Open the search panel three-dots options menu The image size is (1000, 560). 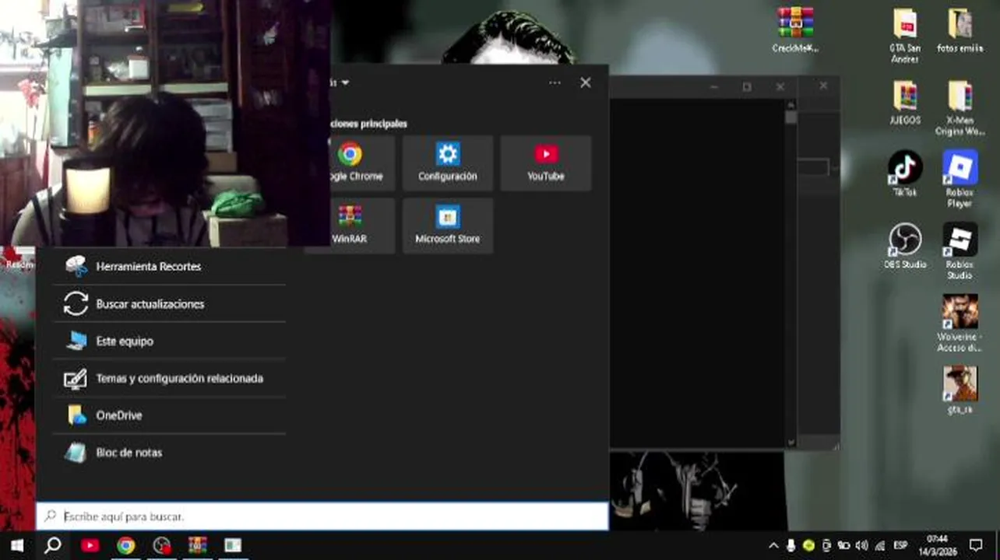pos(555,82)
